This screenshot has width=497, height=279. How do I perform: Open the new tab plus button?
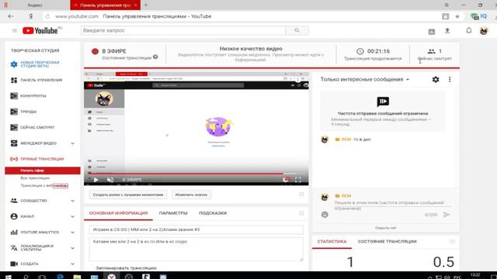click(146, 5)
